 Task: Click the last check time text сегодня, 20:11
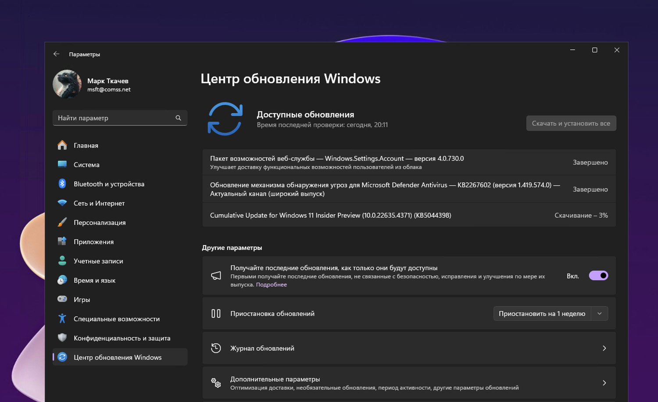(x=367, y=125)
